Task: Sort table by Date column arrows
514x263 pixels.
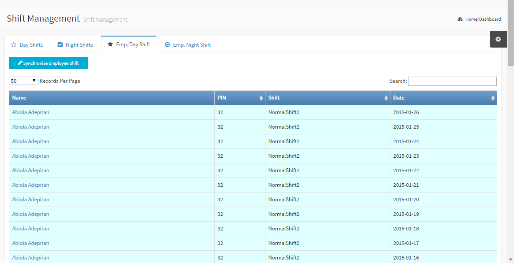Action: [x=493, y=98]
